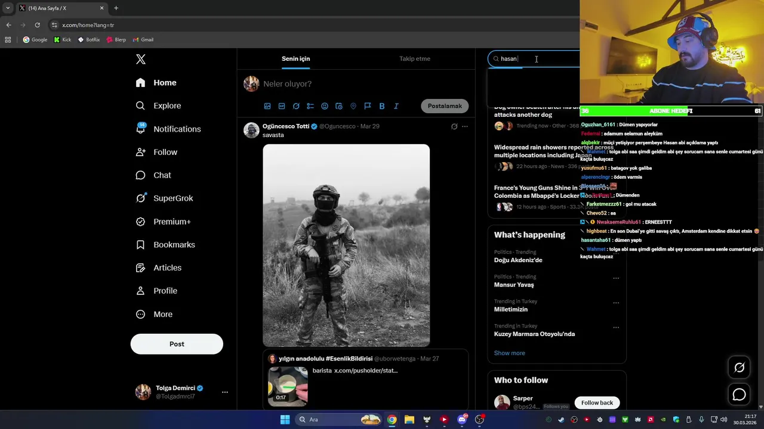Image resolution: width=764 pixels, height=429 pixels.
Task: Switch to the Senin için tab
Action: pos(296,58)
